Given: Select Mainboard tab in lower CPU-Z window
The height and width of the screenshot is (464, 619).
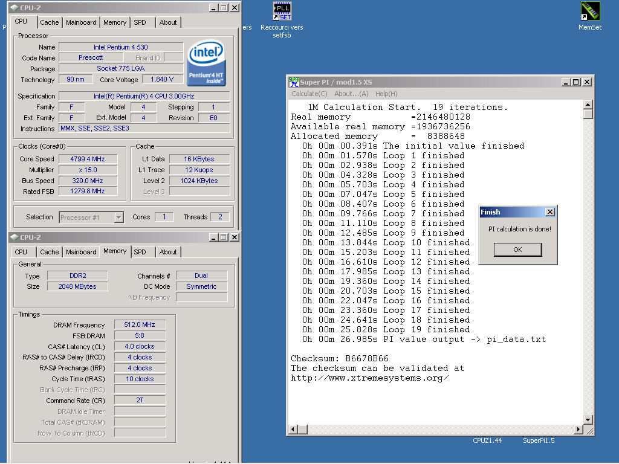Looking at the screenshot, I should [x=81, y=252].
